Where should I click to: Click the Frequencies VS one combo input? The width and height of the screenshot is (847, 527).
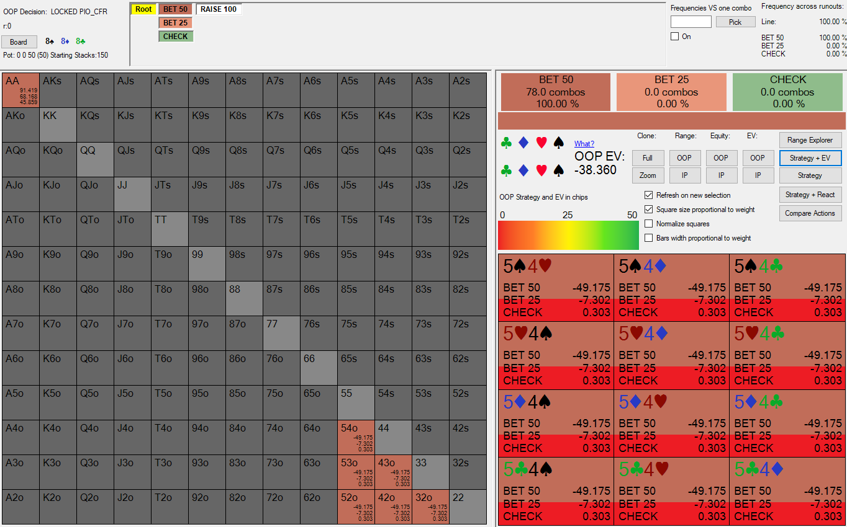click(x=691, y=22)
